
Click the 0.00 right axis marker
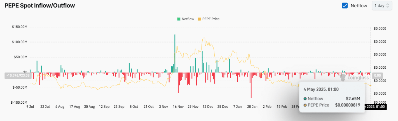point(378,76)
